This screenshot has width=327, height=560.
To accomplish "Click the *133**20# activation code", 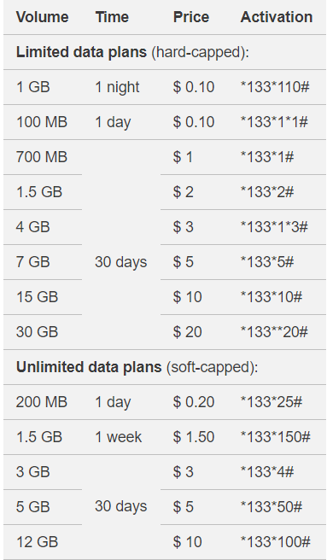I will [x=274, y=332].
